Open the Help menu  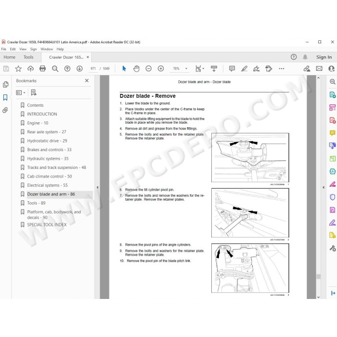pos(60,49)
